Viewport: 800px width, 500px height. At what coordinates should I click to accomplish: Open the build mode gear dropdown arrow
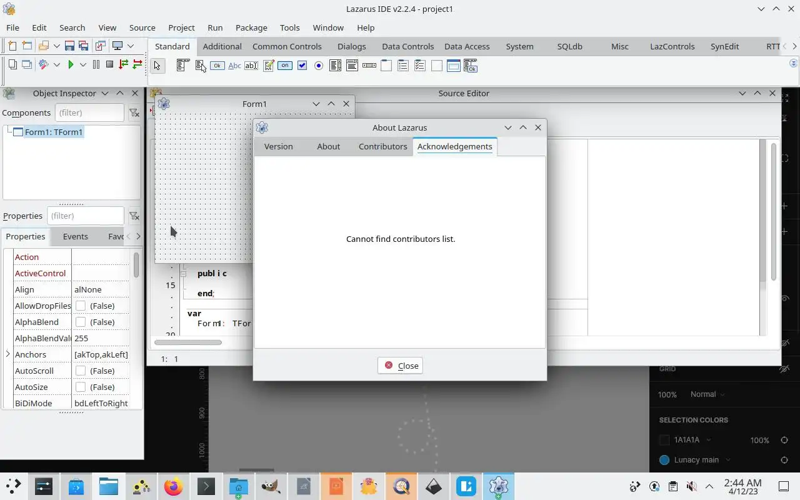(x=57, y=64)
